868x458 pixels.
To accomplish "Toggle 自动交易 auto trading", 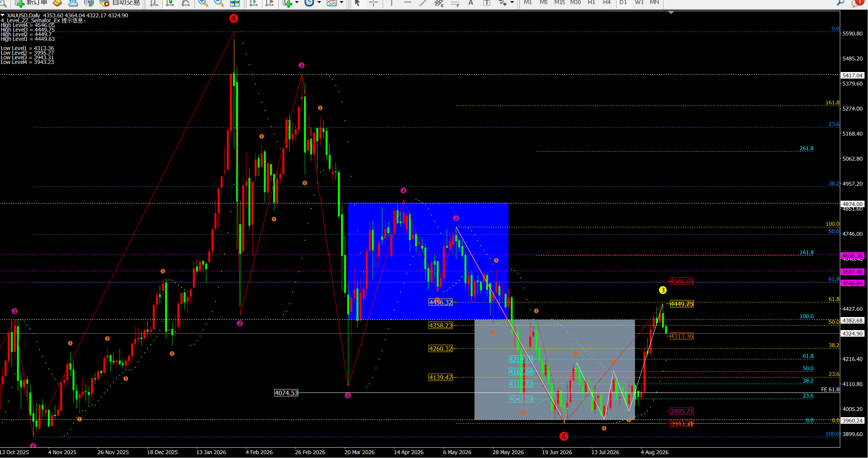I will click(120, 3).
